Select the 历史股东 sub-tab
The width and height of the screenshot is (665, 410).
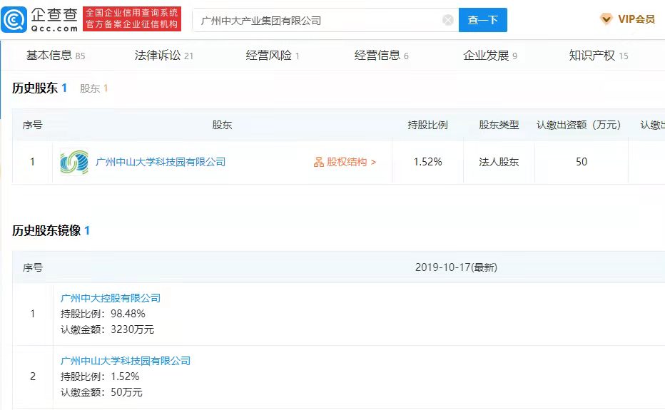coord(39,88)
